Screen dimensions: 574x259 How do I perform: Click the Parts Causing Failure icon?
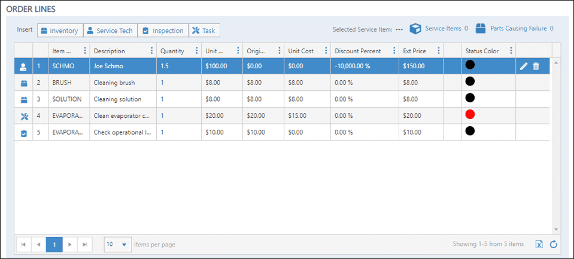pos(480,29)
